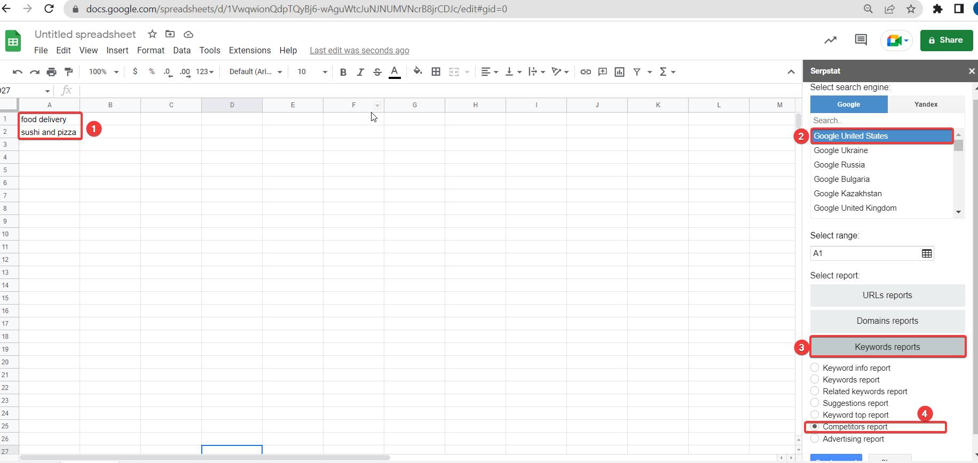
Task: Click the Insert link icon
Action: (x=586, y=71)
